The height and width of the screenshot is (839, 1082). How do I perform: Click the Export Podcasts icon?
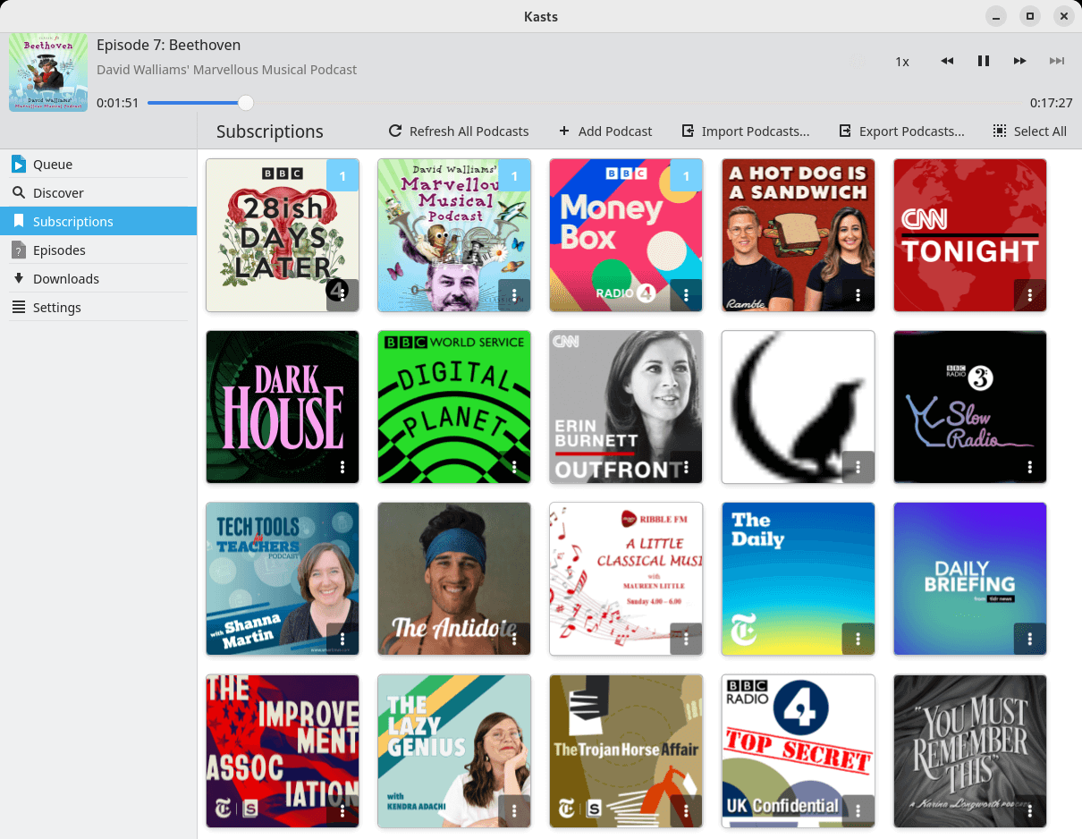coord(843,131)
